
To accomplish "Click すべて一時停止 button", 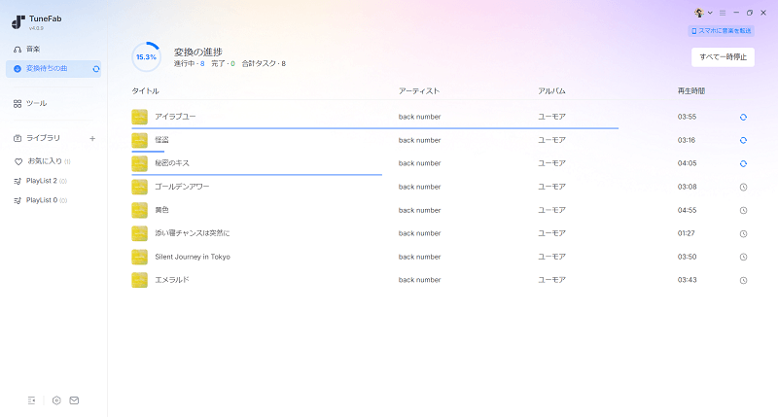I will click(x=723, y=57).
